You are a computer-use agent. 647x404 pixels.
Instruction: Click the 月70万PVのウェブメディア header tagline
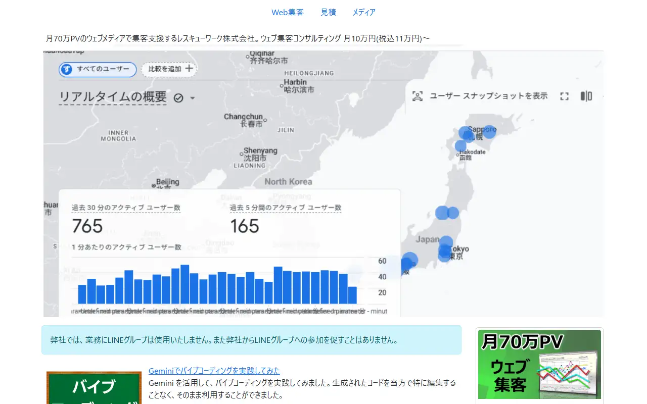238,38
